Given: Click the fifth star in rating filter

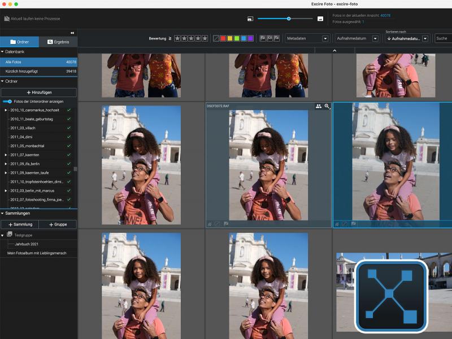Looking at the screenshot, I should click(x=205, y=38).
